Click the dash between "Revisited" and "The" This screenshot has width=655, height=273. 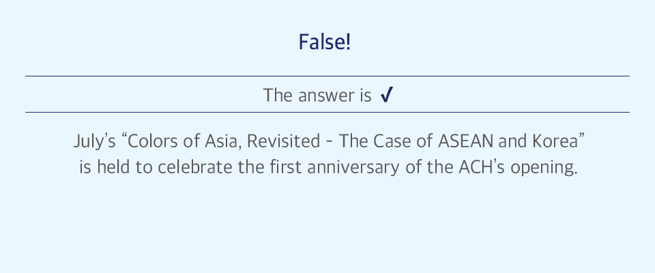(330, 143)
